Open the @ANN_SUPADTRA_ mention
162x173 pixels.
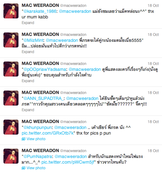[44, 98]
